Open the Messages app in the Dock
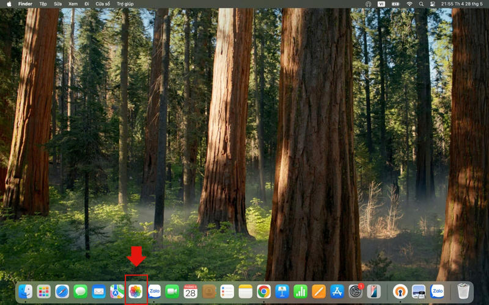The width and height of the screenshot is (489, 305). pyautogui.click(x=81, y=292)
